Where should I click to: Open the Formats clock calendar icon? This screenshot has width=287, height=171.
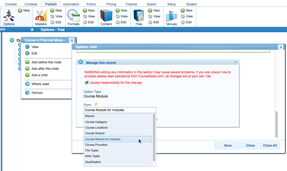coord(74,16)
